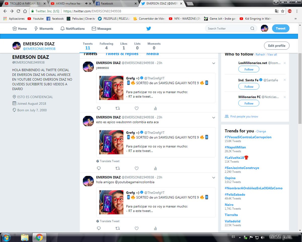Open quoted Grefg tweet under 'yeeeesss'
Screen dimensions: 302x242
(156, 88)
